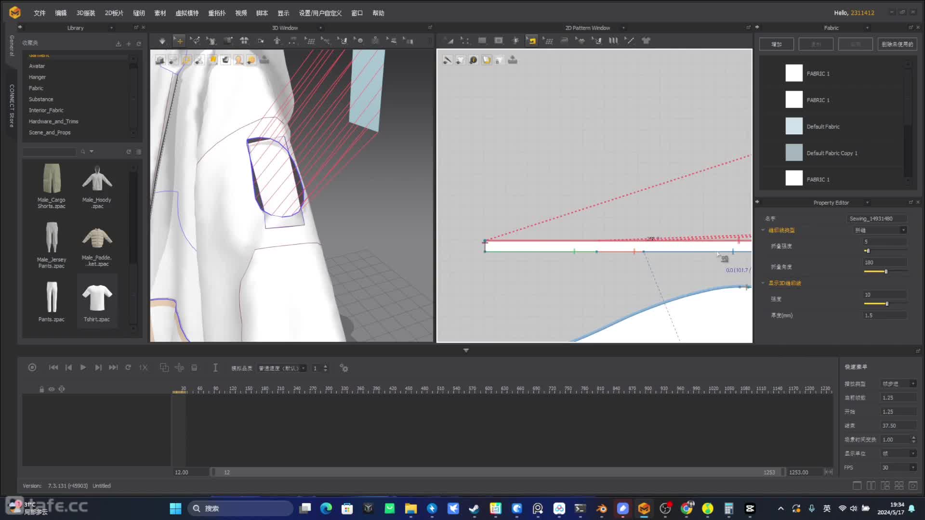Toggle show sewing icon in 2D window overlay

(x=447, y=60)
